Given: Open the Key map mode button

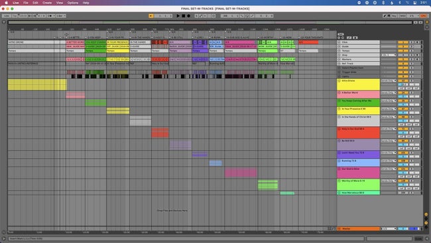Looking at the screenshot, I should (395, 16).
